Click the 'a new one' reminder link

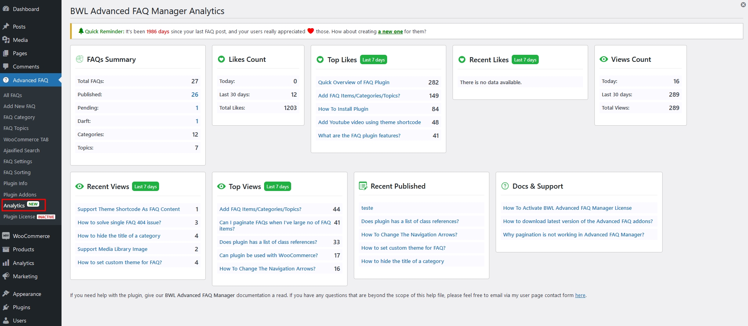pyautogui.click(x=390, y=32)
